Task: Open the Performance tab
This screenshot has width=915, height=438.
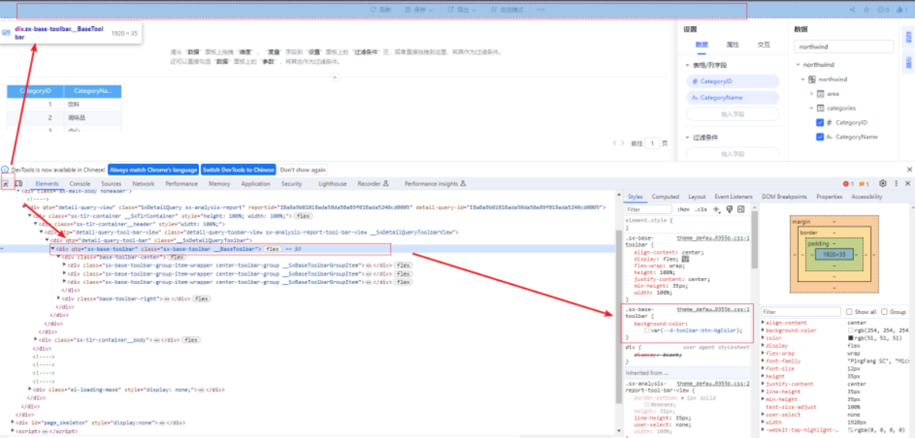Action: click(181, 183)
